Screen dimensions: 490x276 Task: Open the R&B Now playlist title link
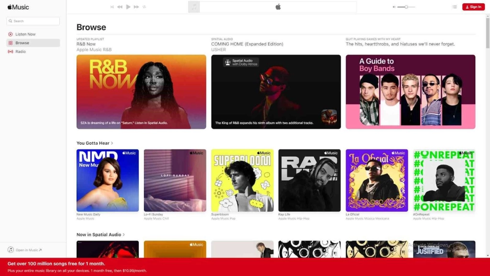click(86, 44)
